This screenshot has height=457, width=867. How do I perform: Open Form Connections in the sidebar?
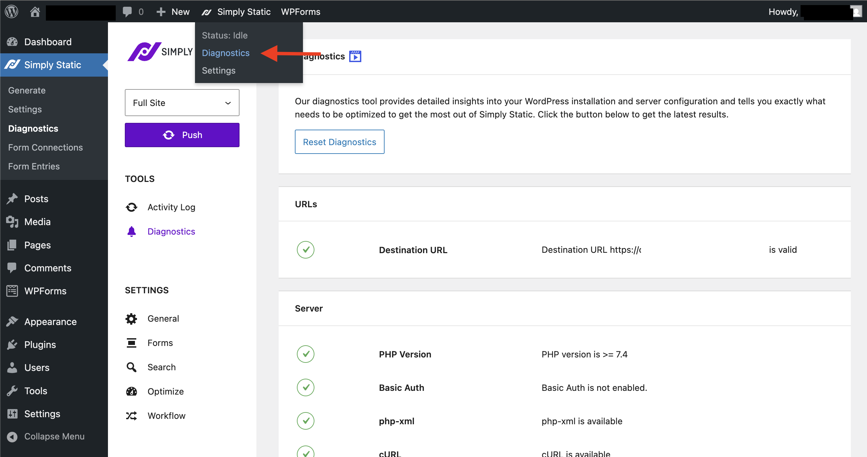[x=45, y=147]
